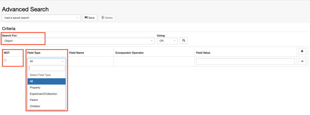The width and height of the screenshot is (310, 115).
Task: Select Property in the Field Type list
Action: click(x=46, y=88)
